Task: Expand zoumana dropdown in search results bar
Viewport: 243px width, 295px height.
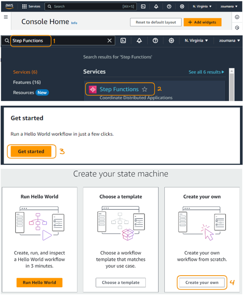Action: point(229,41)
